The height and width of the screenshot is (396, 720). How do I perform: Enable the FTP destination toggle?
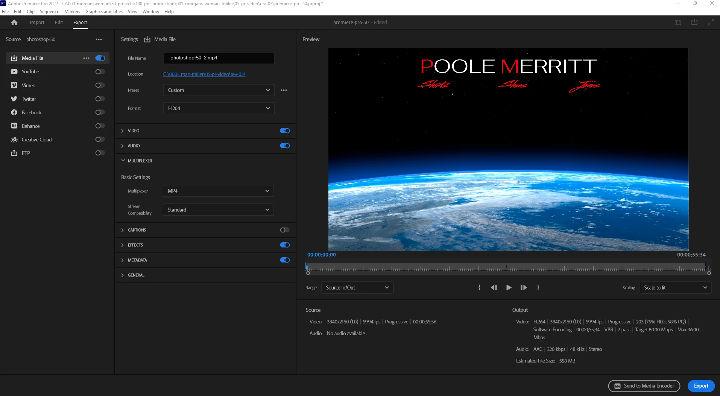coord(100,153)
